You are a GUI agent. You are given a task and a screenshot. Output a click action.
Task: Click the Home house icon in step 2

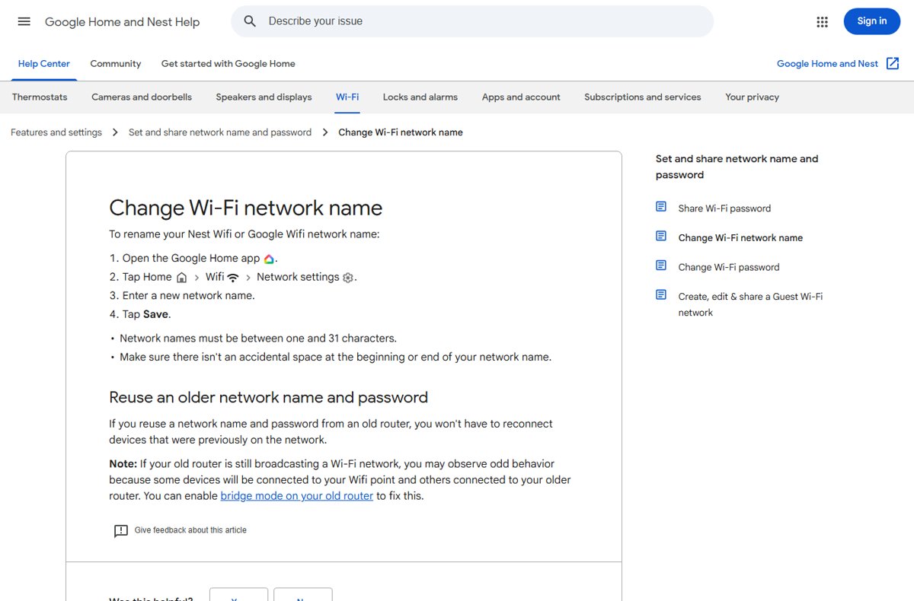pos(181,278)
